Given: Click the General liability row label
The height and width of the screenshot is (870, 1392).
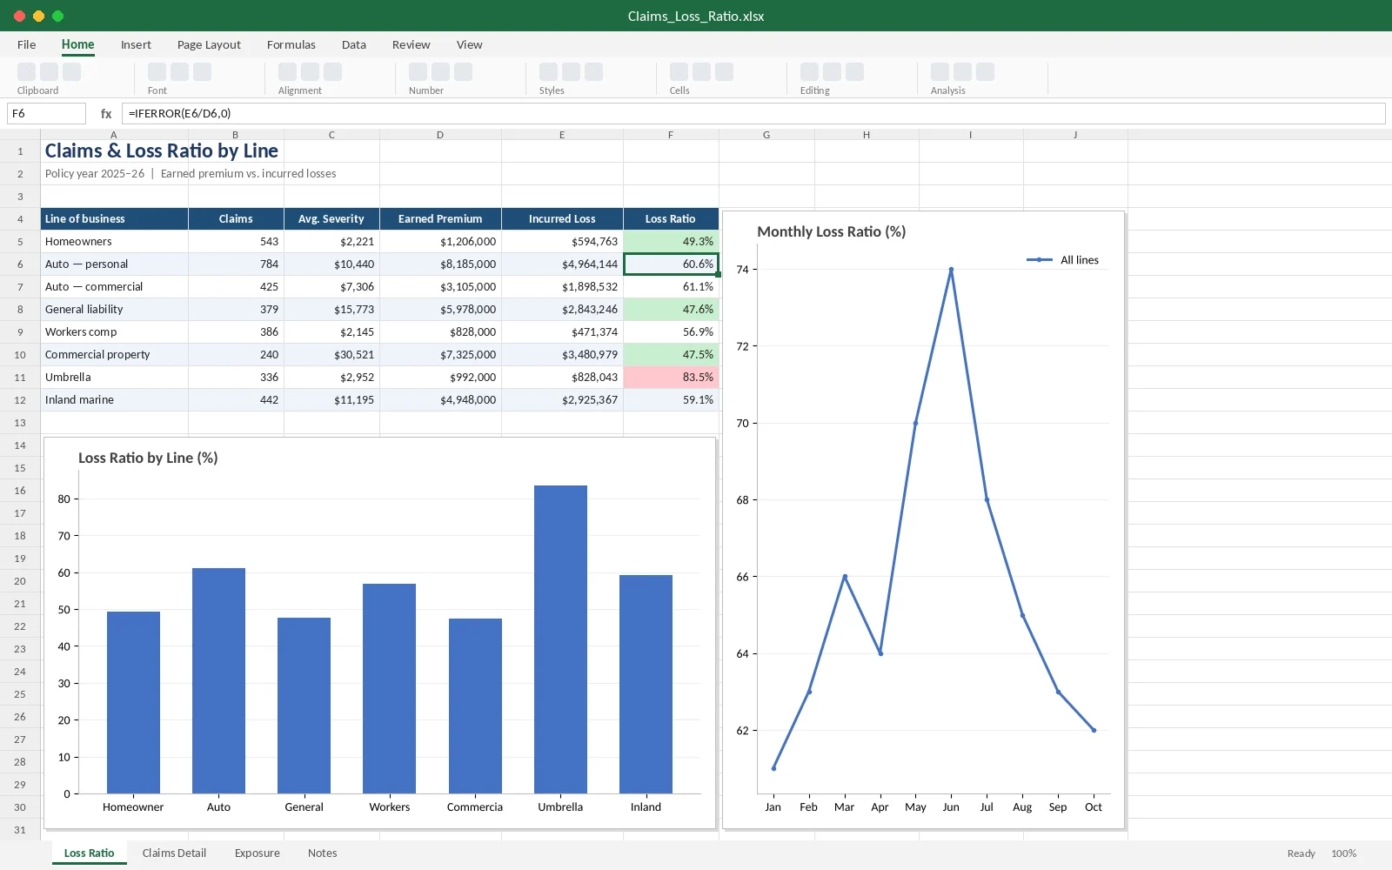Looking at the screenshot, I should click(x=114, y=310).
